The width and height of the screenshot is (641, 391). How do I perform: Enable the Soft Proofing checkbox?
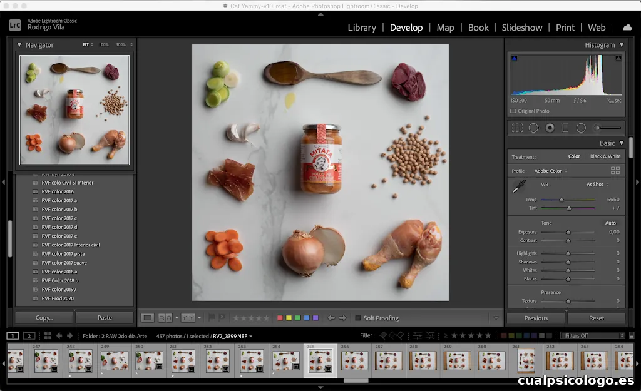pos(358,318)
